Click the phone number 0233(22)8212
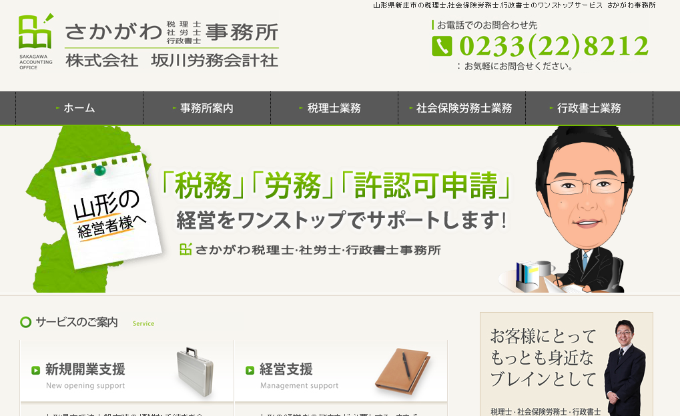This screenshot has width=680, height=416. 554,46
